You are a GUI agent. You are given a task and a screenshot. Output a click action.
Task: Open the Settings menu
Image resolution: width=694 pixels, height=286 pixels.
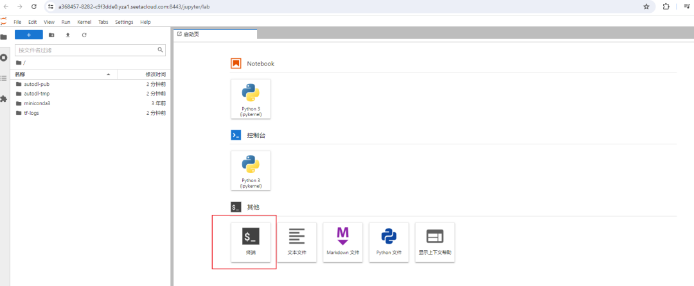pos(124,22)
